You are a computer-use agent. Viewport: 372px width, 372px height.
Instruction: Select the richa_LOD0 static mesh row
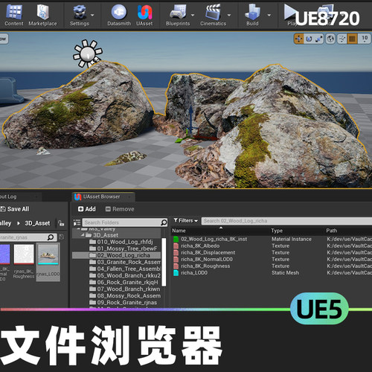coord(272,272)
